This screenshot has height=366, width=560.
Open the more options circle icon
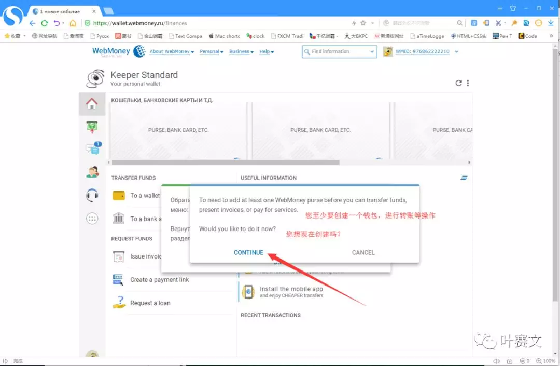click(92, 219)
